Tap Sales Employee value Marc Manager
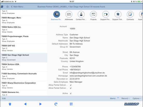 [x=76, y=82]
